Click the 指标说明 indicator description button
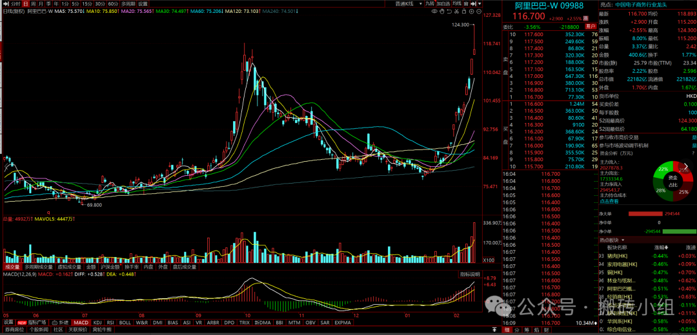This screenshot has width=697, height=335. (470, 274)
